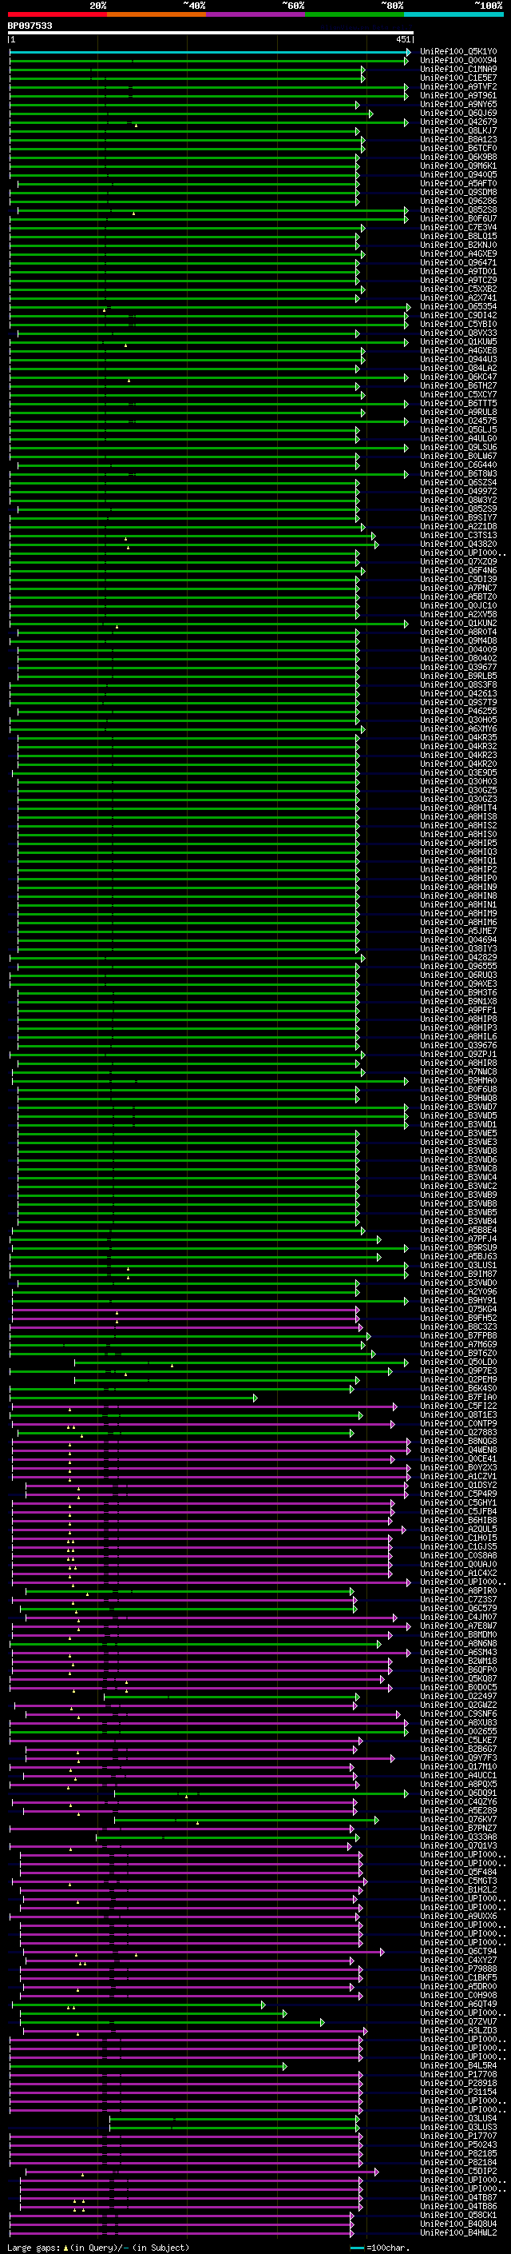The width and height of the screenshot is (511, 2254).
Task: Click the UniRef100_Q3LUS1 label
Action: (x=458, y=1265)
